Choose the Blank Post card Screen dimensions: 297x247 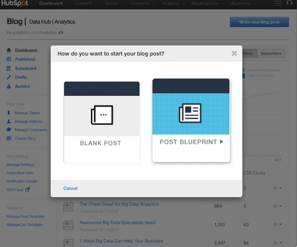point(102,123)
